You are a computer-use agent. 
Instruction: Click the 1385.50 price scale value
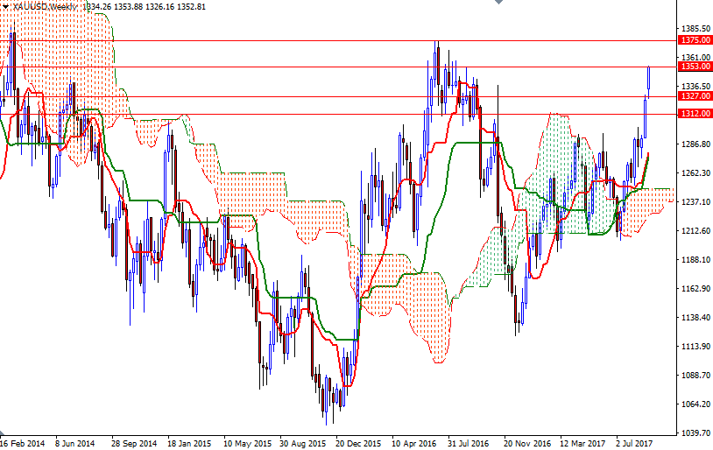coord(695,29)
